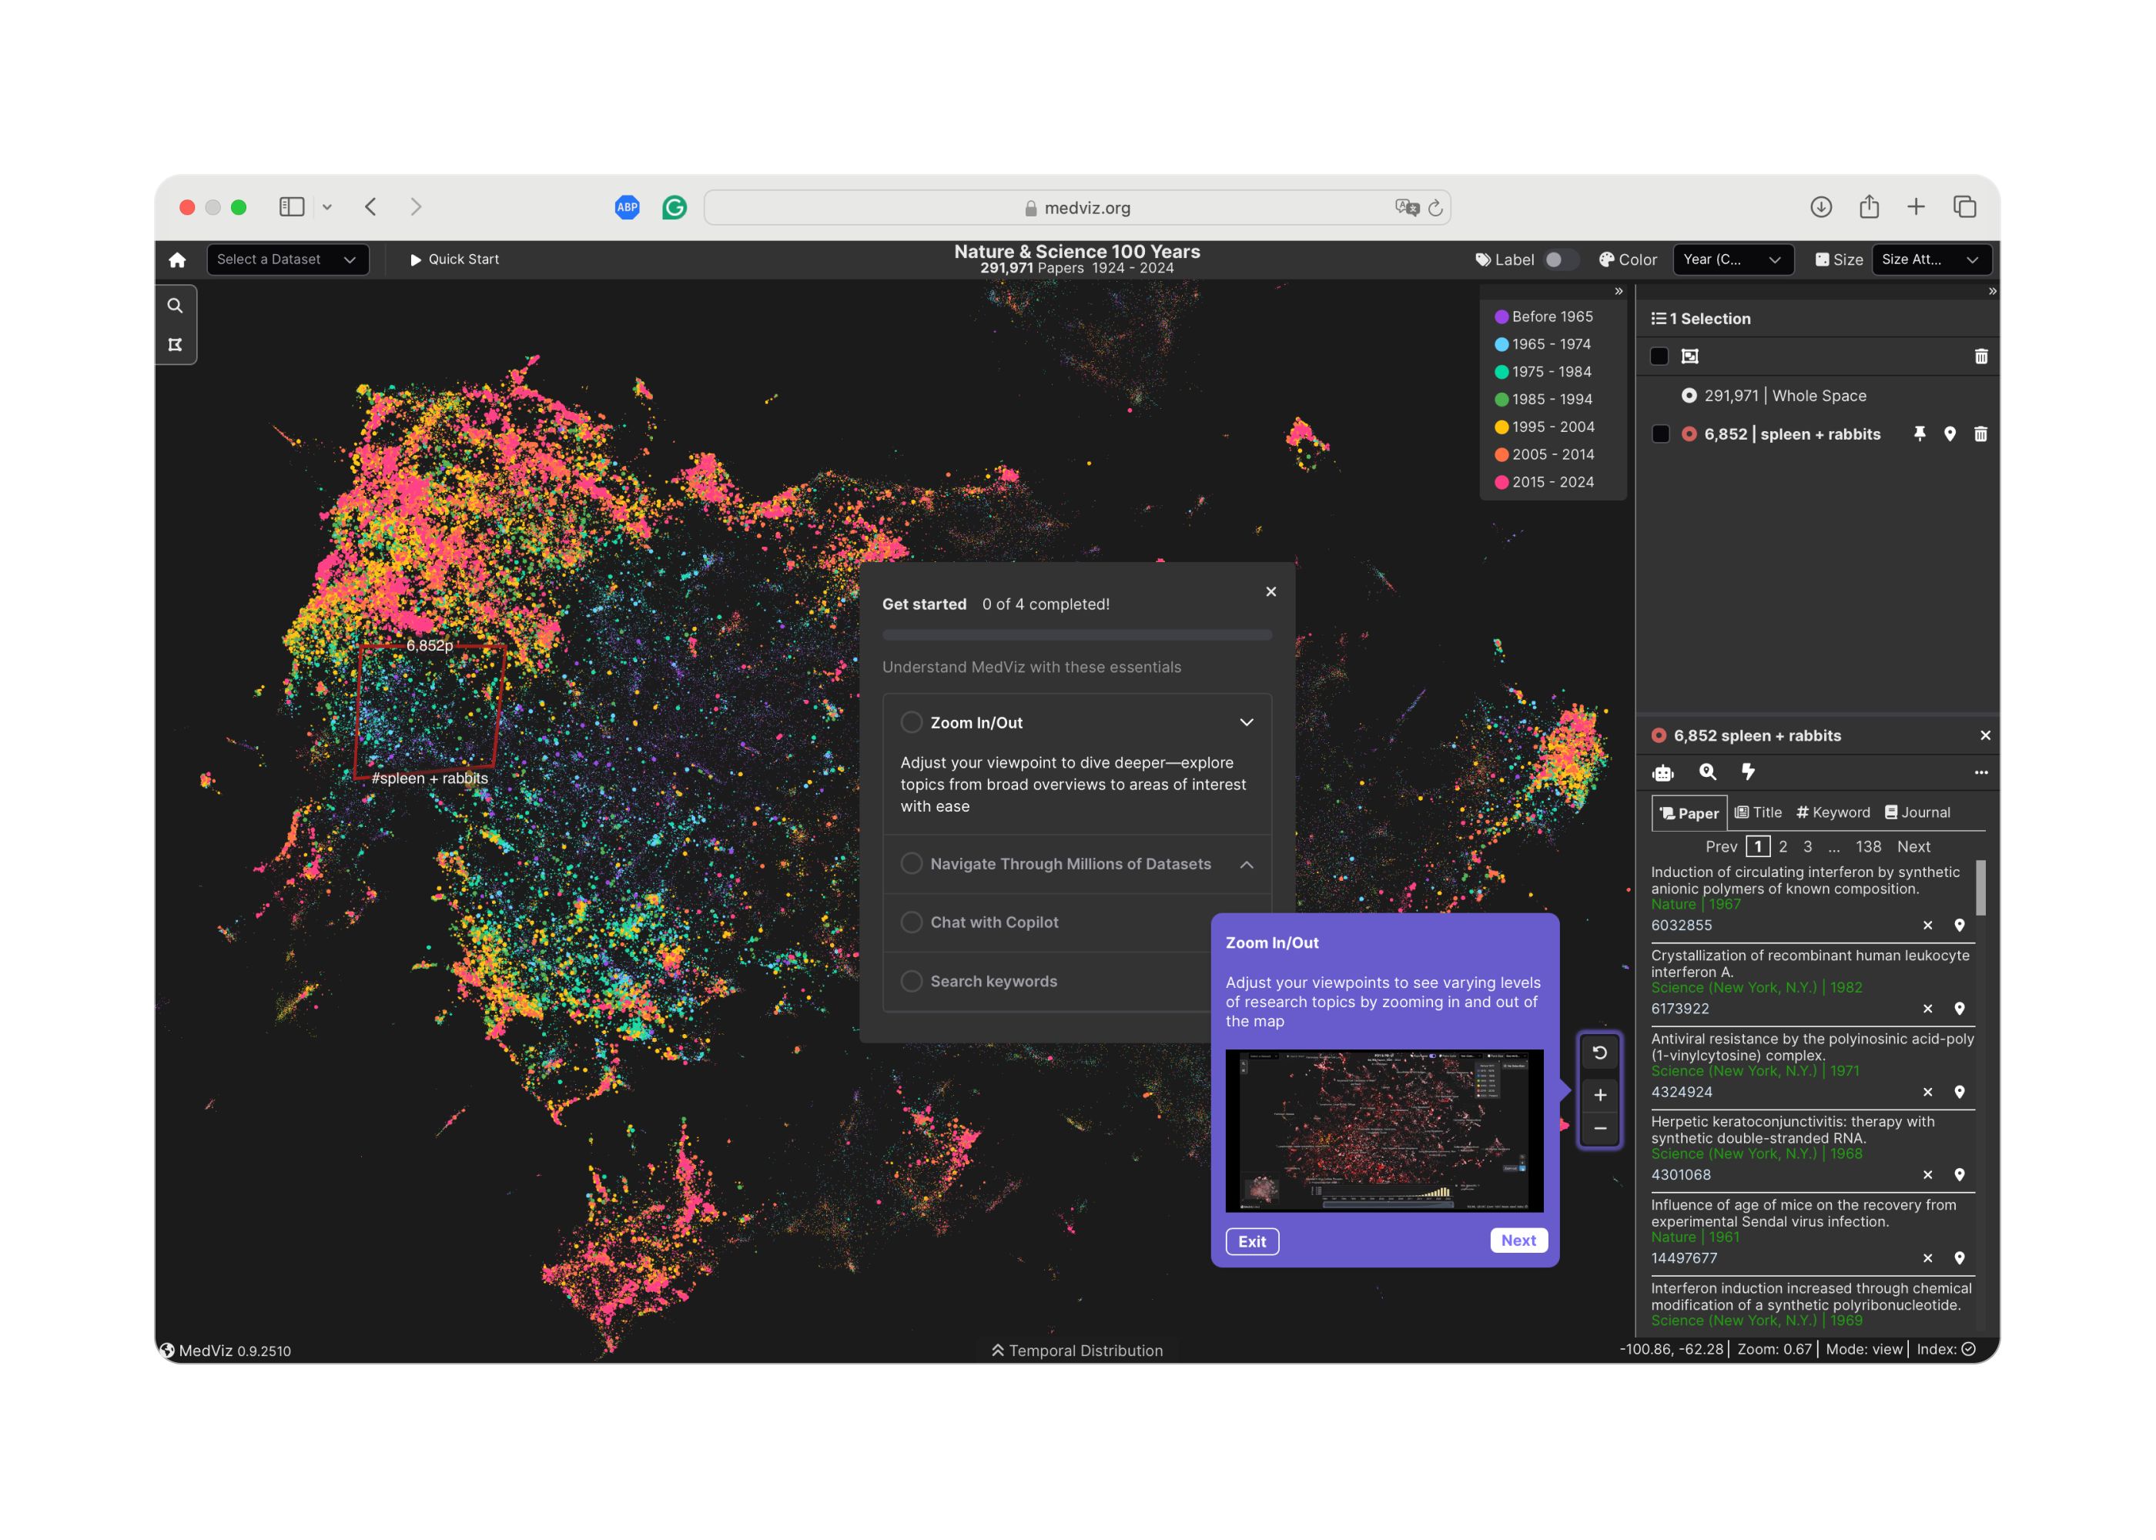Click the overlap selections icon beside checkbox

click(x=1689, y=357)
